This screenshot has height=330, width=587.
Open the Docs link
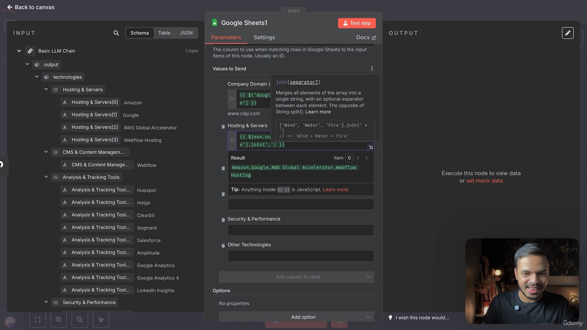tap(366, 37)
